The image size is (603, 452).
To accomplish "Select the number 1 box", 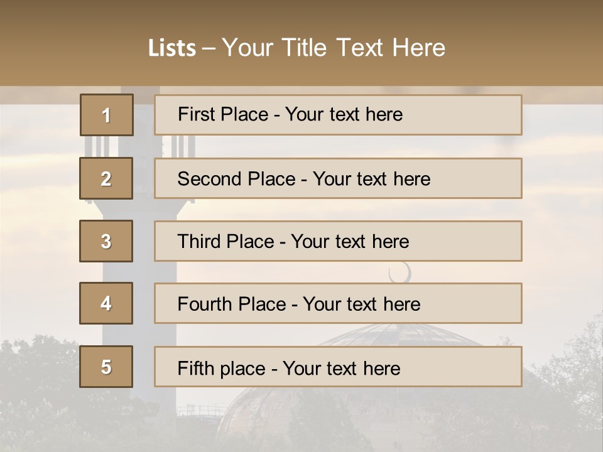I will click(106, 115).
